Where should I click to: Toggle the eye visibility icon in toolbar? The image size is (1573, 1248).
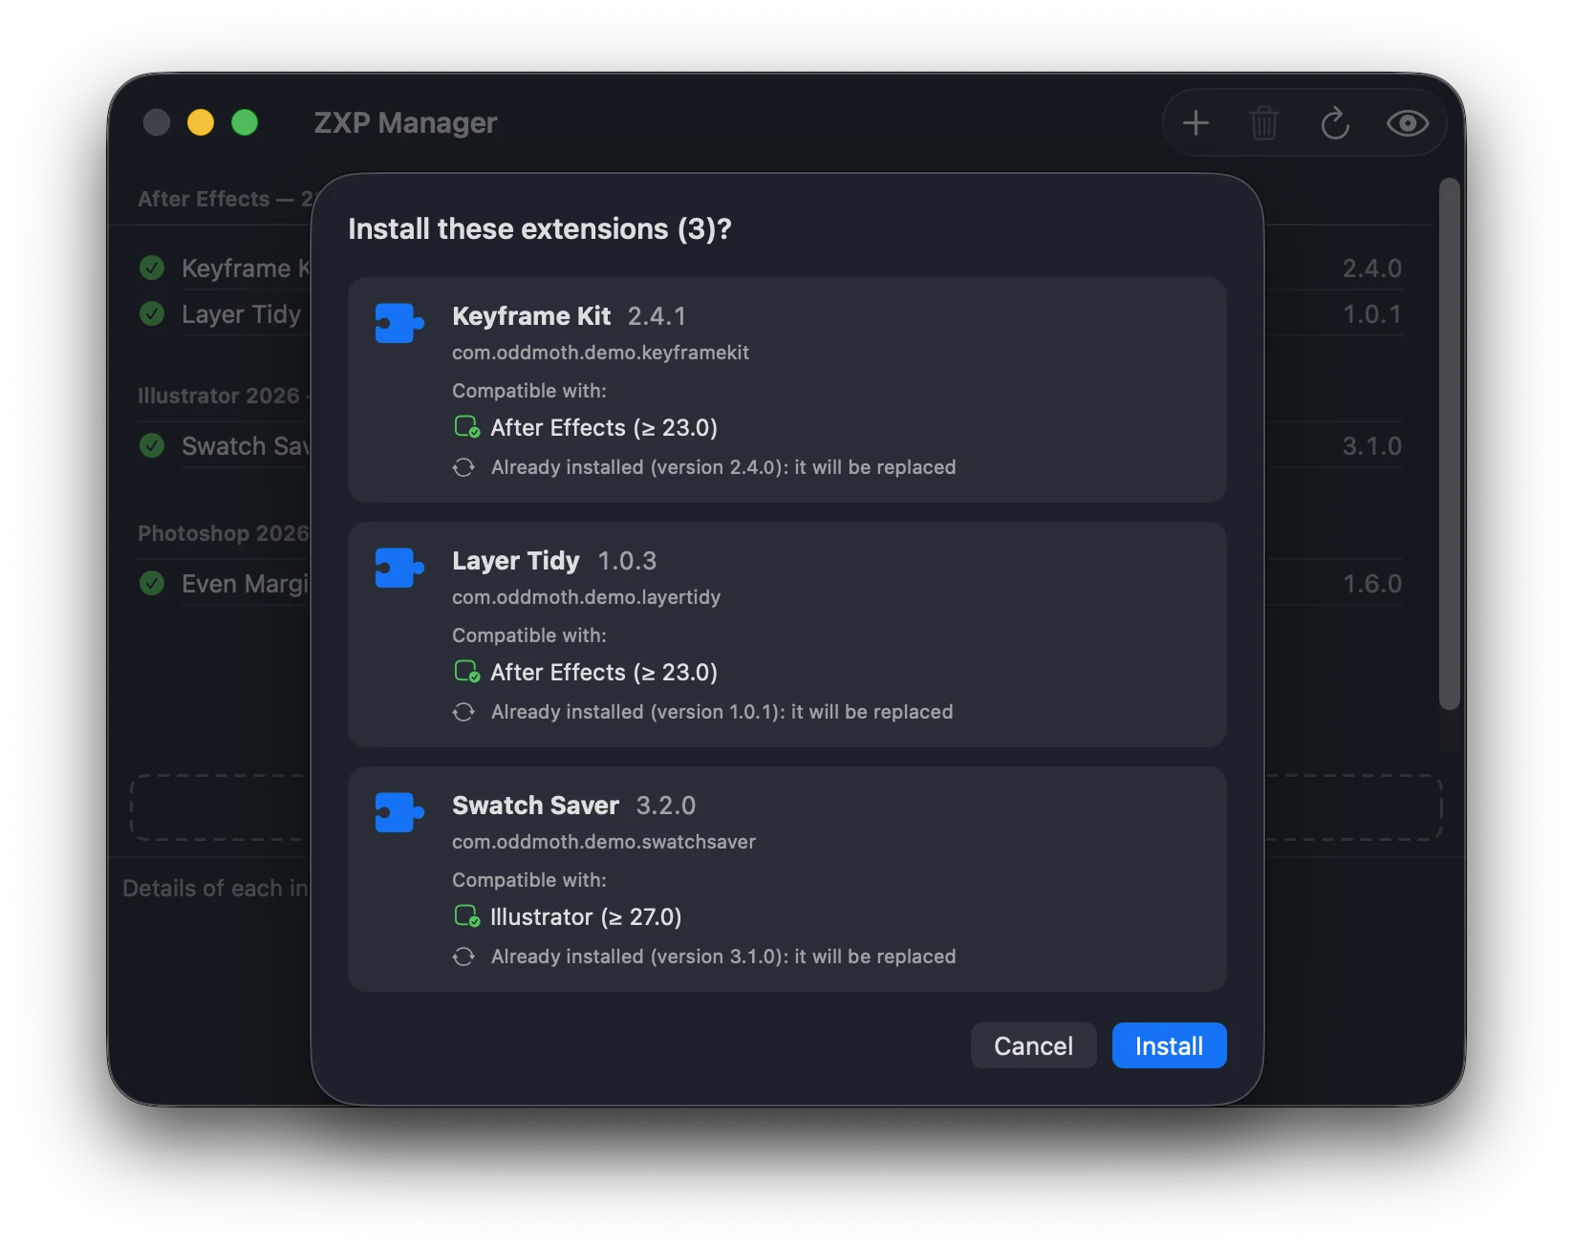coord(1408,123)
